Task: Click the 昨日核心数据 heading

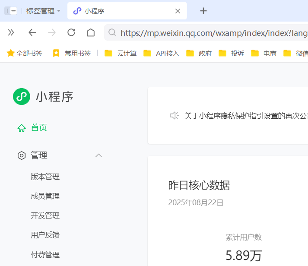Action: [x=199, y=185]
